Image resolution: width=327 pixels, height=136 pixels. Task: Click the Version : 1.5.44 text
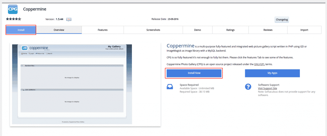point(54,19)
